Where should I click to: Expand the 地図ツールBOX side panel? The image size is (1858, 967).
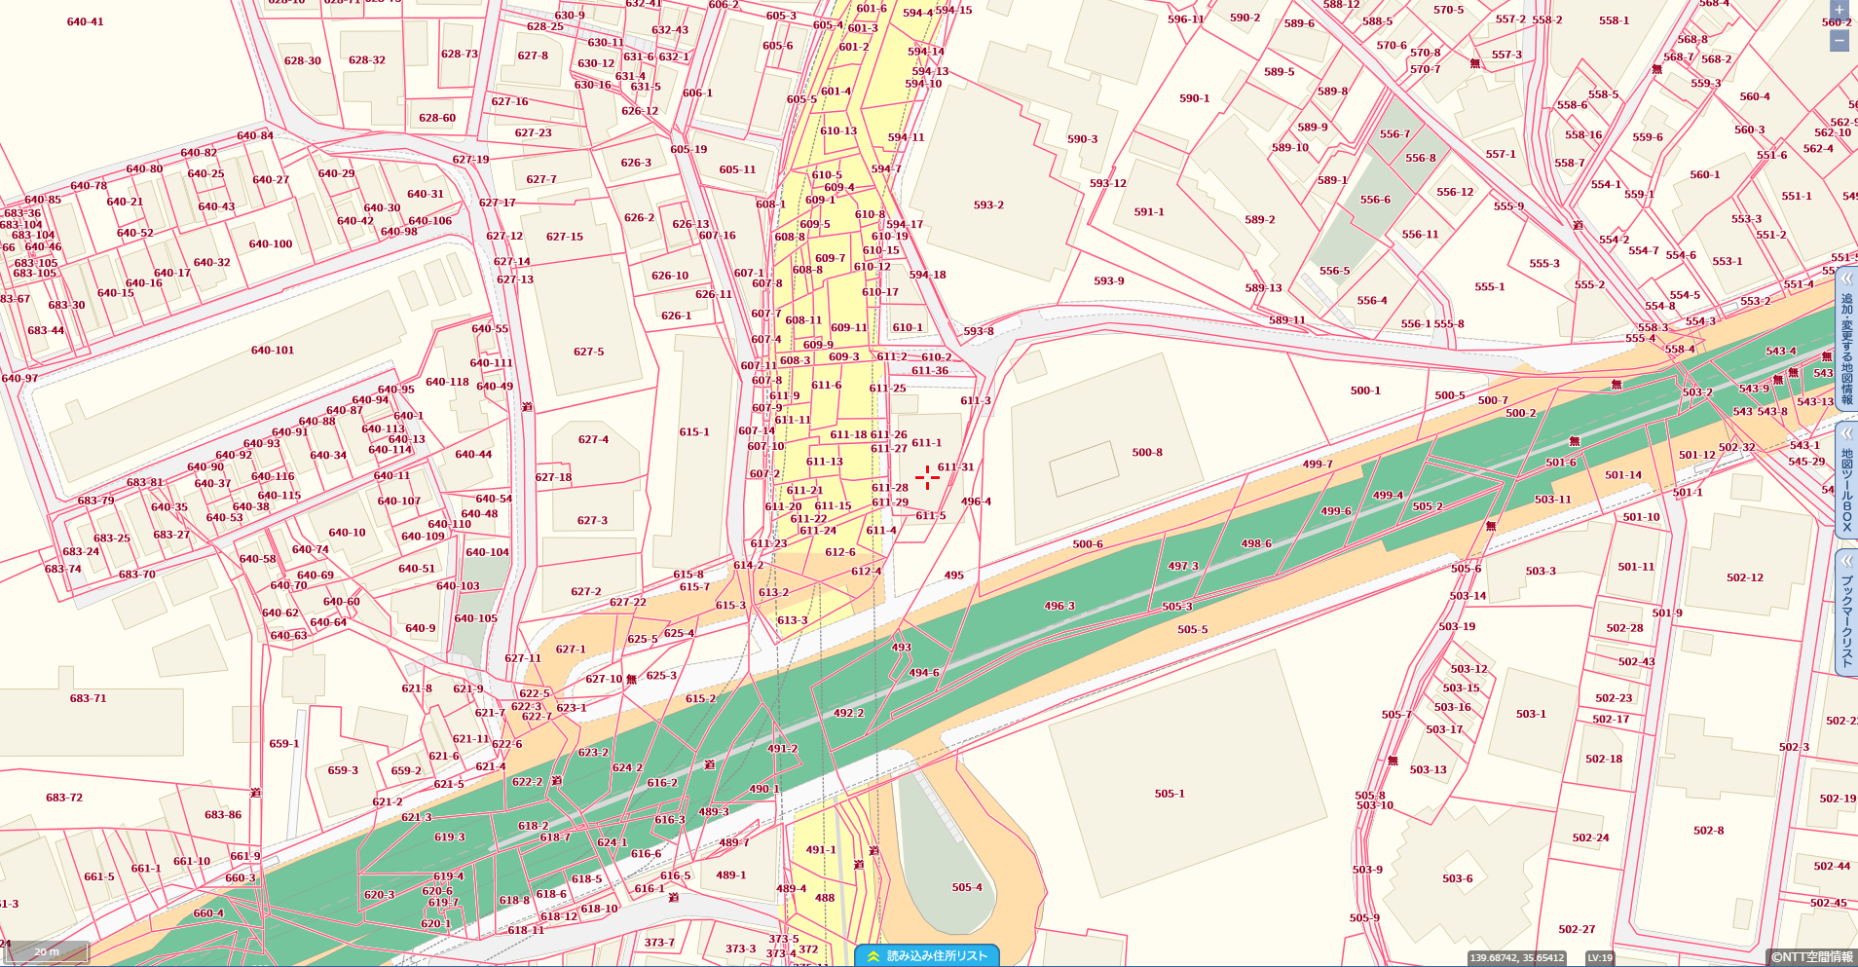(x=1846, y=480)
